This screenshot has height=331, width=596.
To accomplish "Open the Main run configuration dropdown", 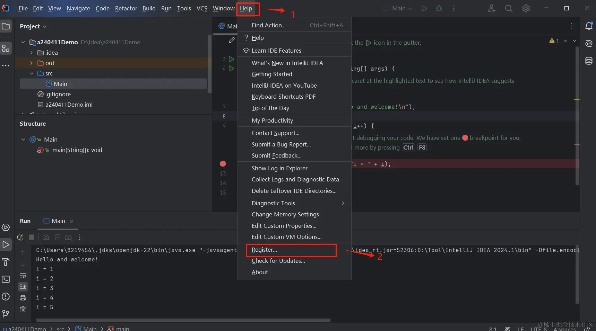I will (397, 8).
